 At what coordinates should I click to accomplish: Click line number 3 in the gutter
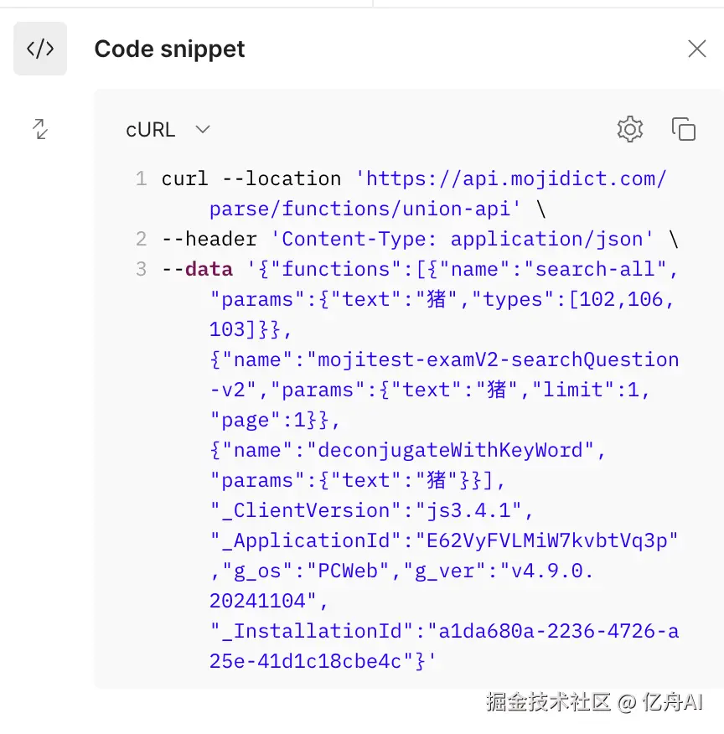pyautogui.click(x=141, y=269)
